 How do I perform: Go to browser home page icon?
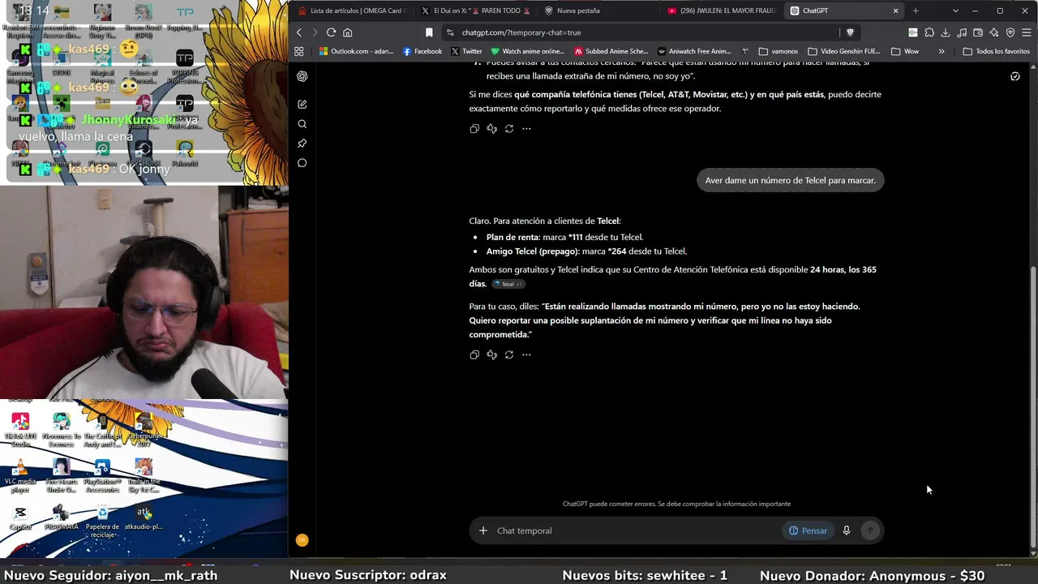pos(347,32)
